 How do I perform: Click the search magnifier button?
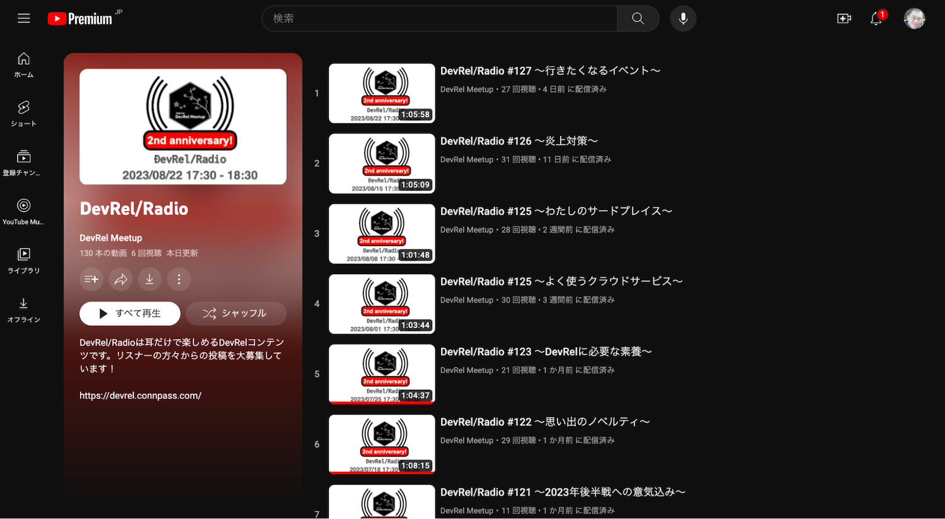(638, 18)
